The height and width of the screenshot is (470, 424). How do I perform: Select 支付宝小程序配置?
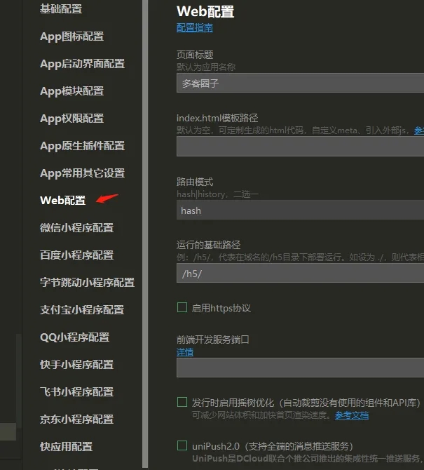coord(82,310)
